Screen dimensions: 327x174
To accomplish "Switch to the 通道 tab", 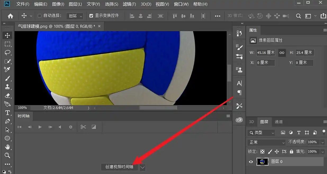I will (x=279, y=122).
